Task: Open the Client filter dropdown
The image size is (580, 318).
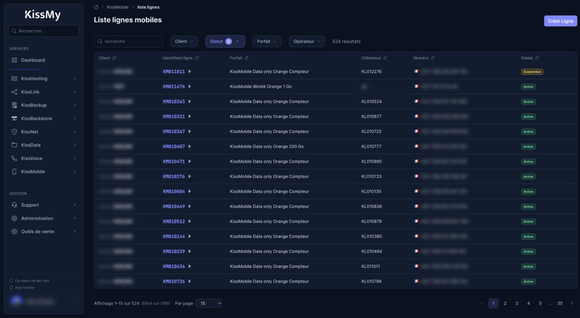Action: click(184, 42)
